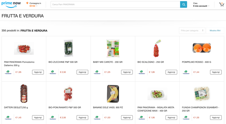Click Panorama logo under Banane Dole
This screenshot has width=226, height=124.
[97, 118]
